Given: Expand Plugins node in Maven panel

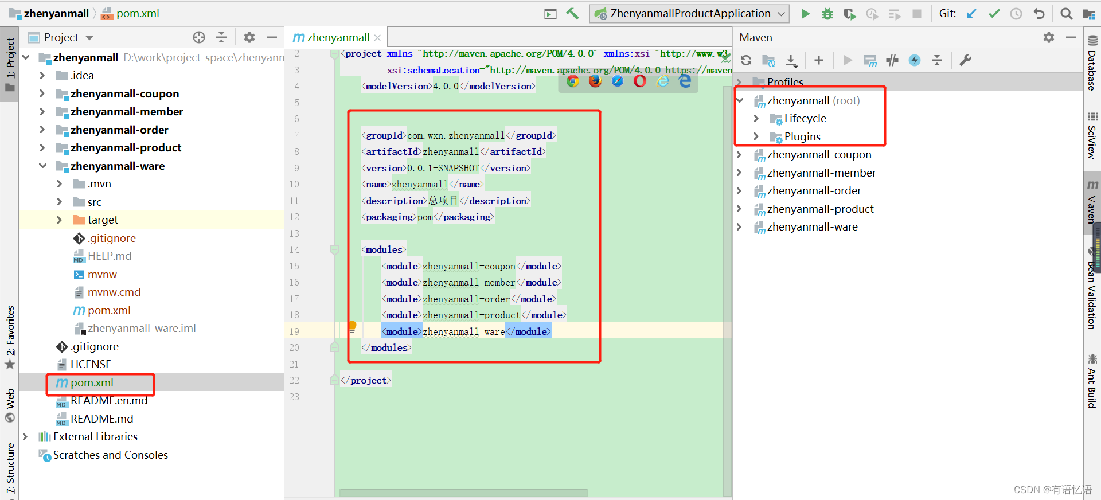Looking at the screenshot, I should 756,136.
